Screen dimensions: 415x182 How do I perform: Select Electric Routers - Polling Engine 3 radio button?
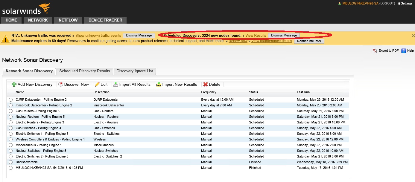[11, 123]
